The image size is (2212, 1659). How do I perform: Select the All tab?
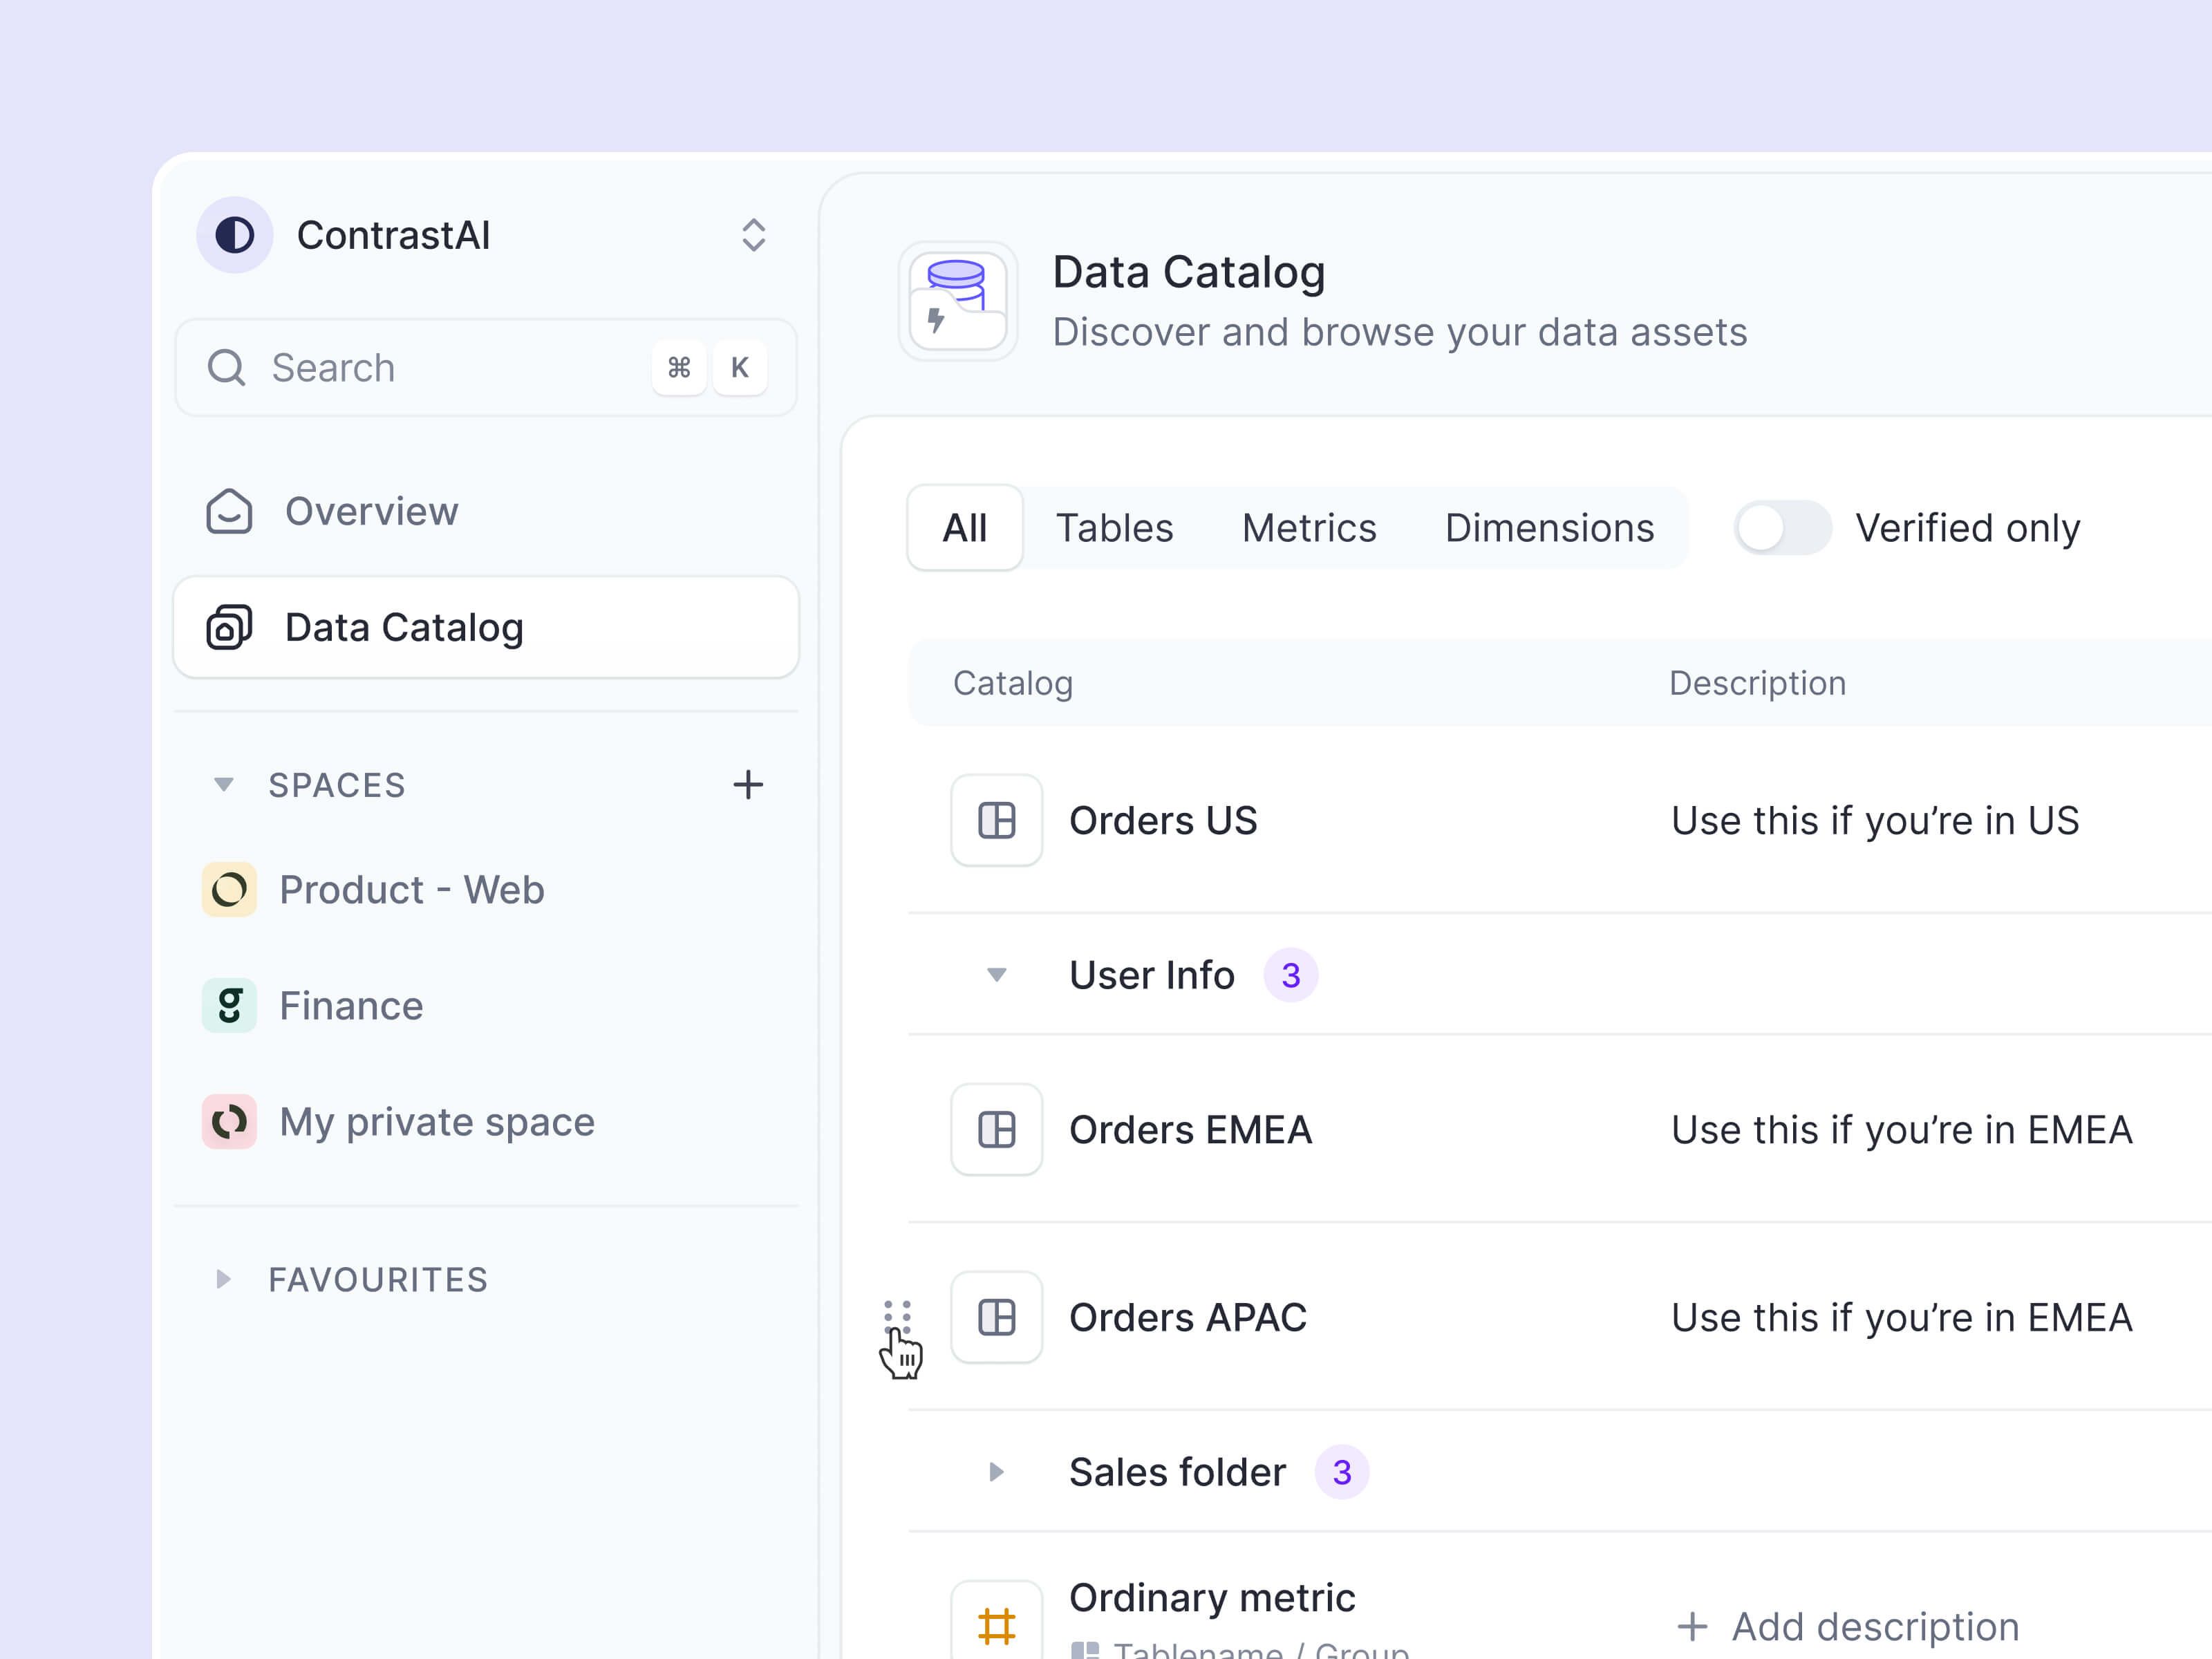click(x=965, y=528)
